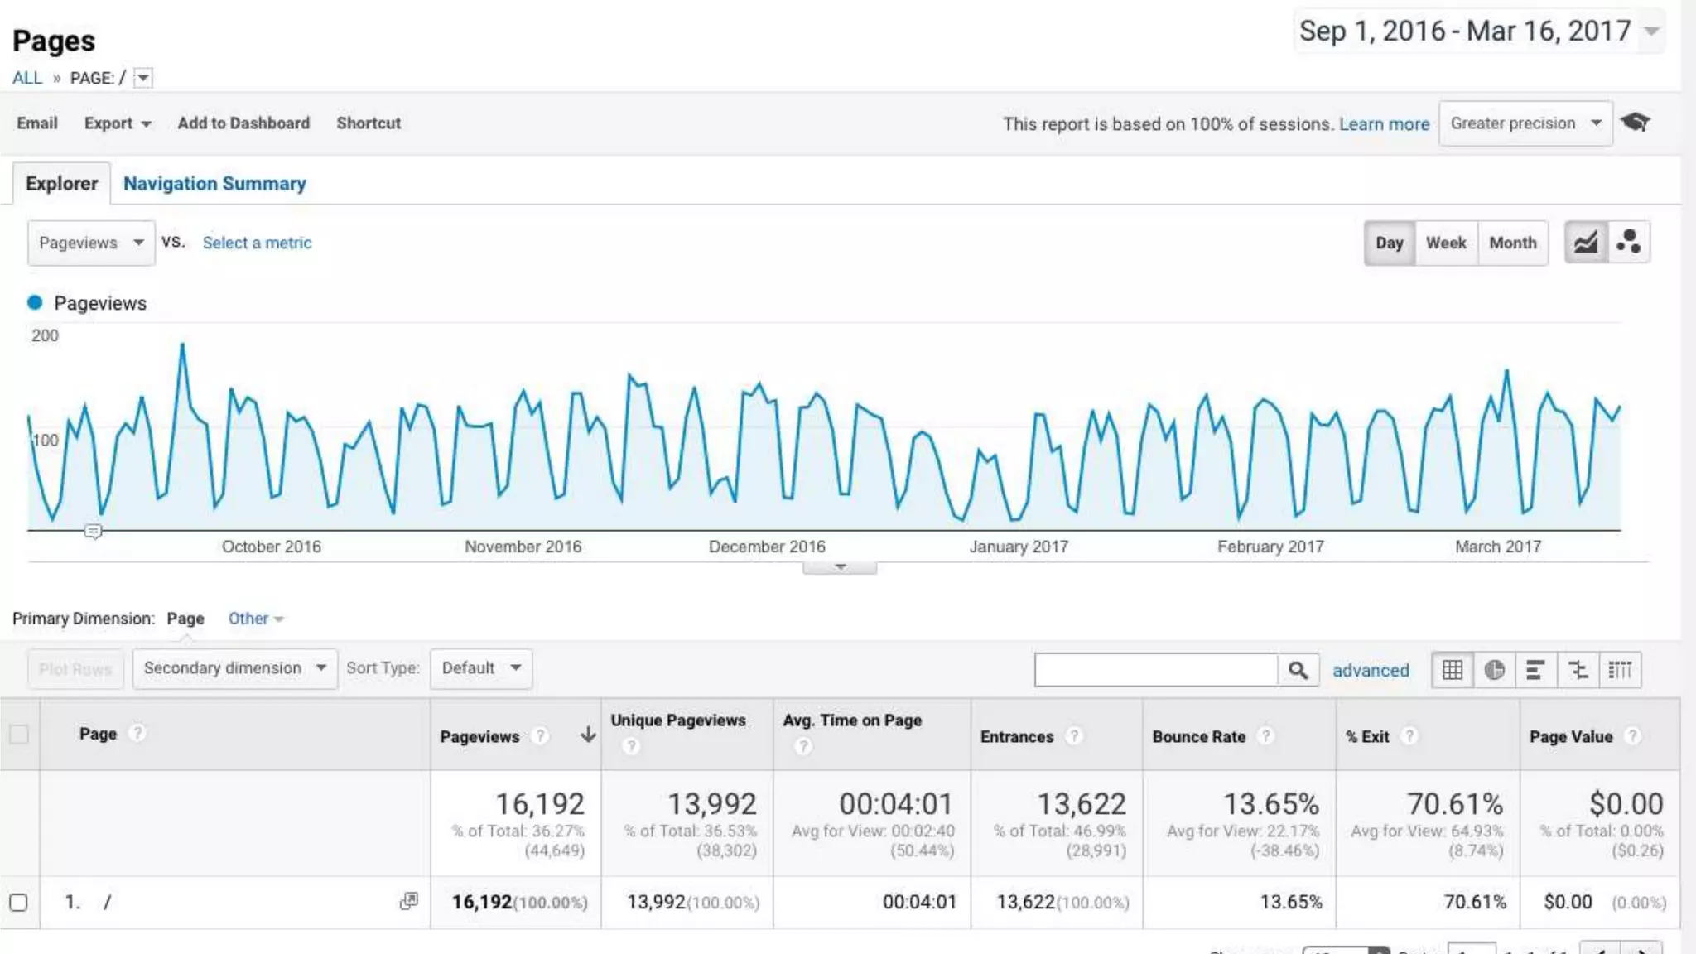Check the select-all header checkbox
This screenshot has height=954, width=1696.
18,734
